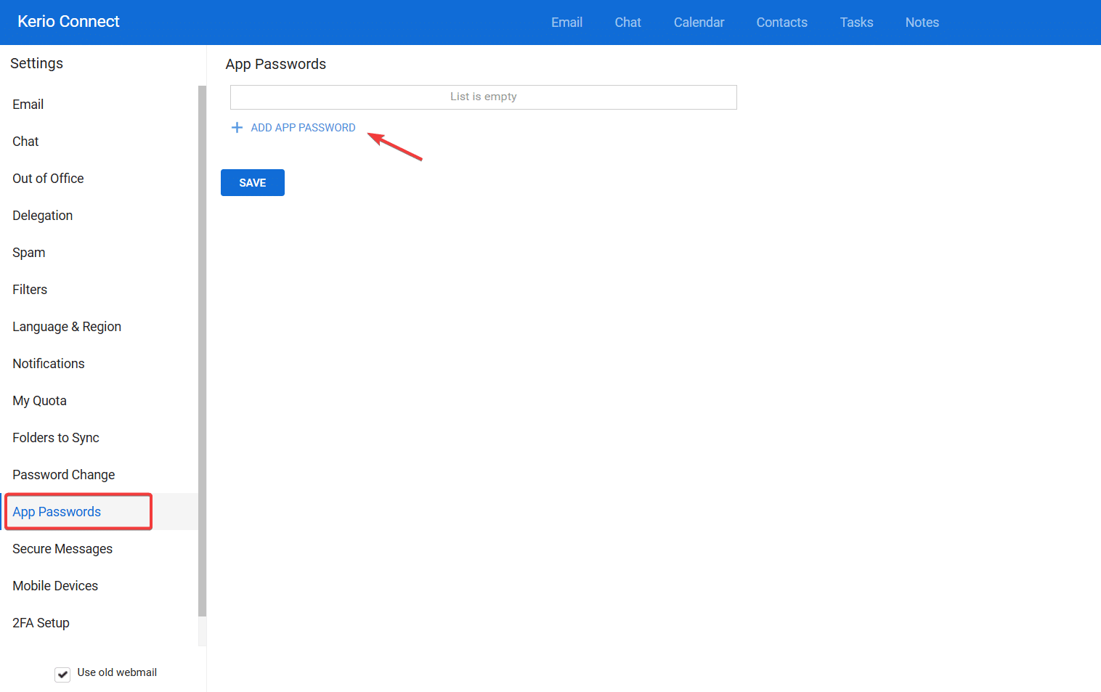1101x692 pixels.
Task: Open Password Change settings
Action: [64, 475]
